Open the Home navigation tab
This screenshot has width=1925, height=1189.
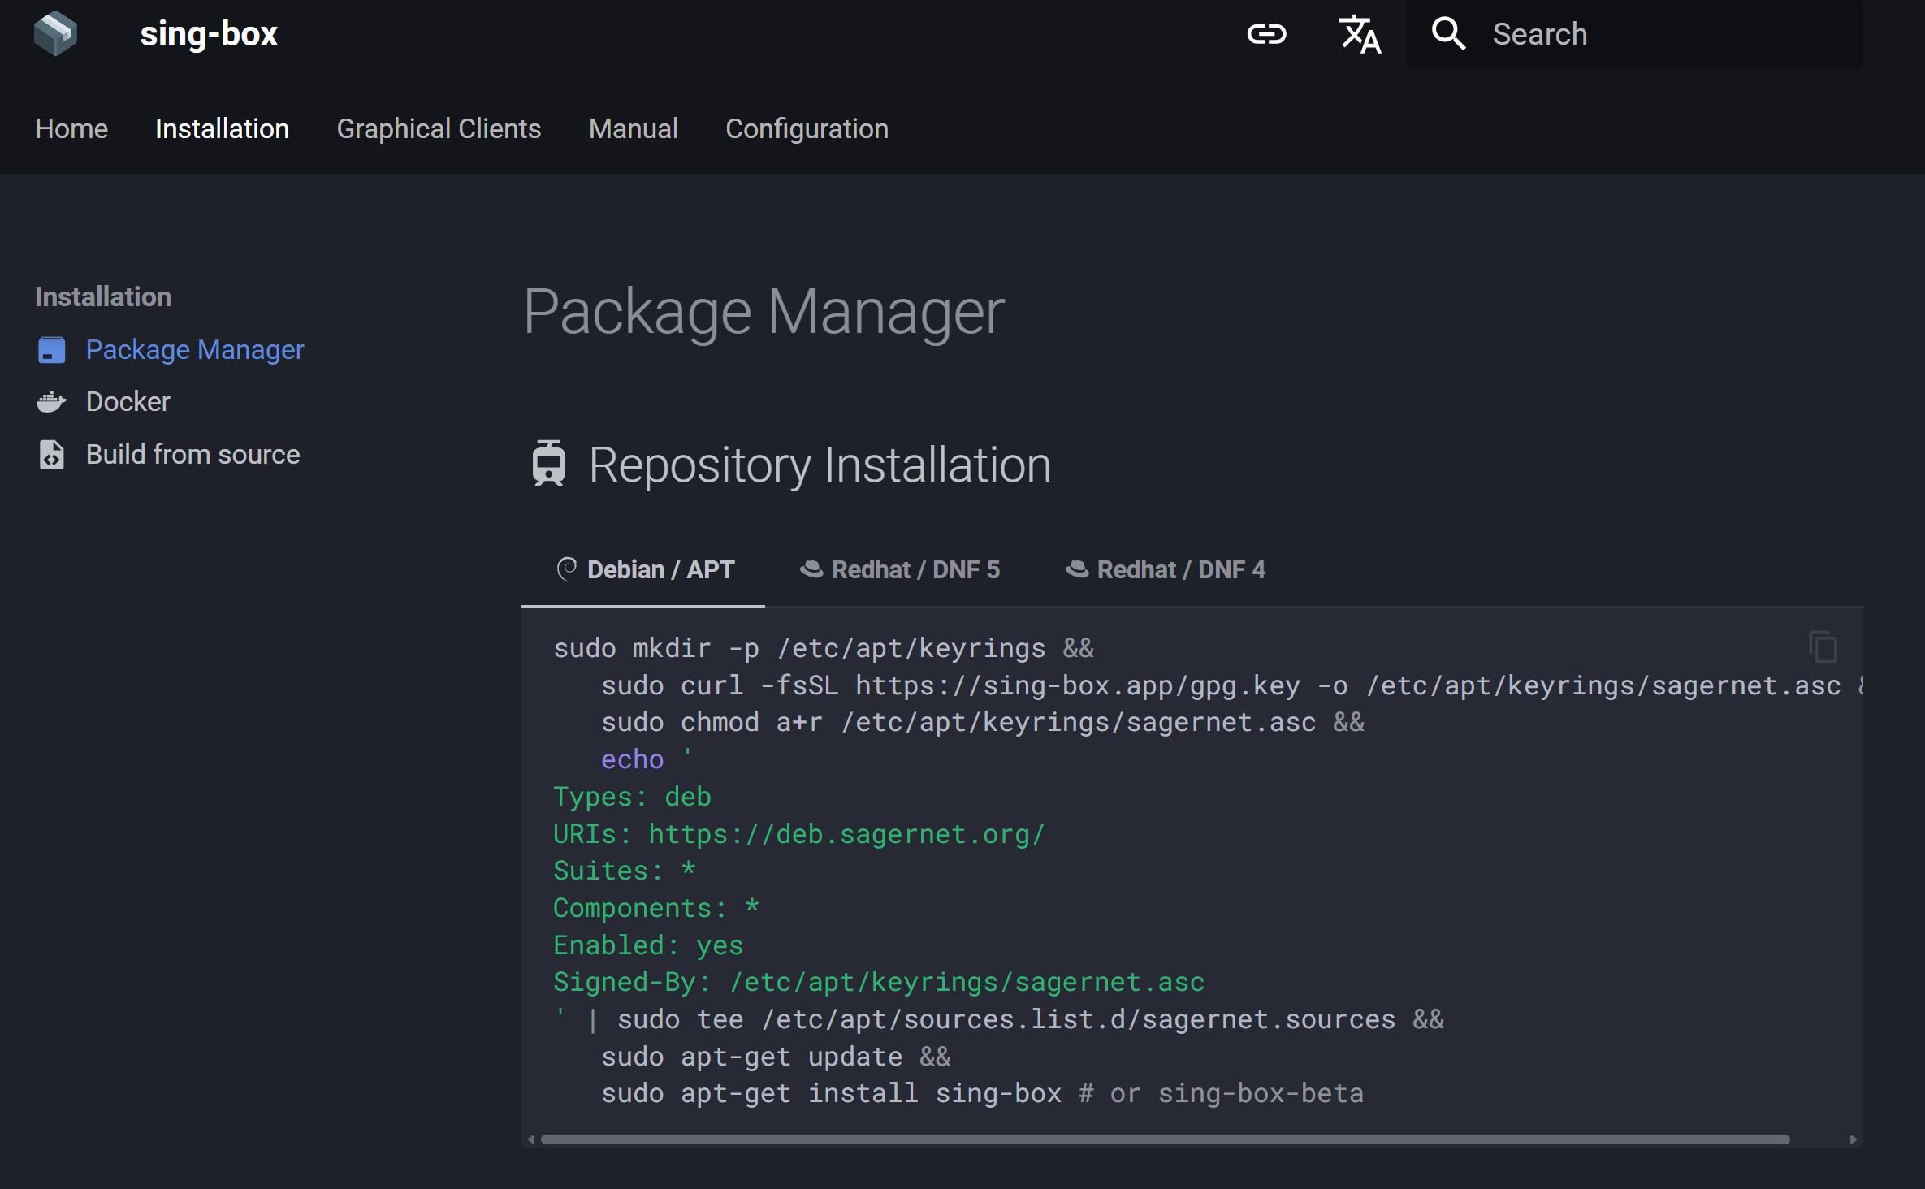[71, 128]
